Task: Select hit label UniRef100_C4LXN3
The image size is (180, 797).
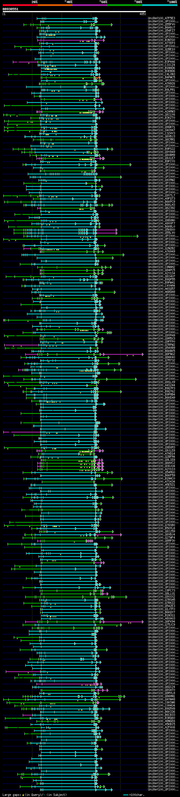Action: pyautogui.click(x=161, y=74)
